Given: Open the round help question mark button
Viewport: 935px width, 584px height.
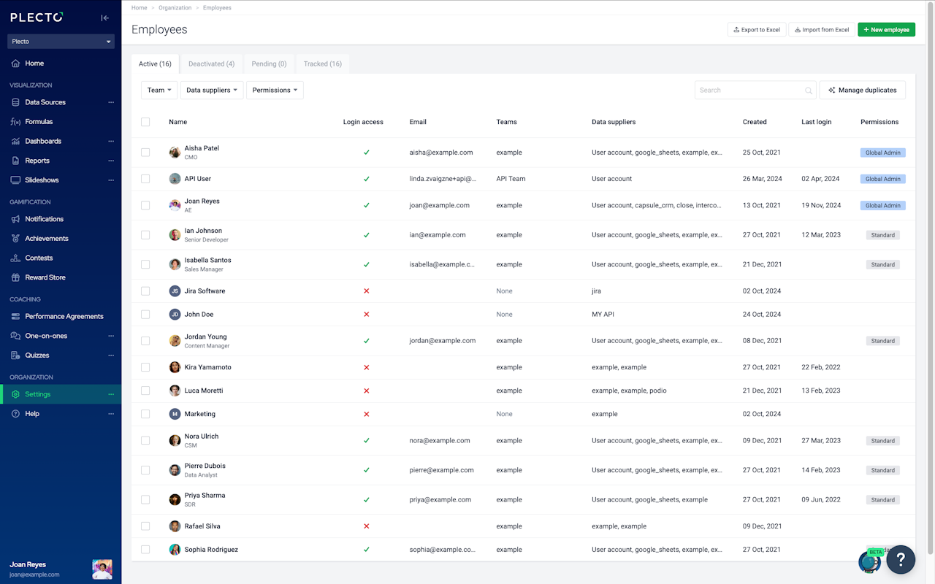Looking at the screenshot, I should pos(901,560).
